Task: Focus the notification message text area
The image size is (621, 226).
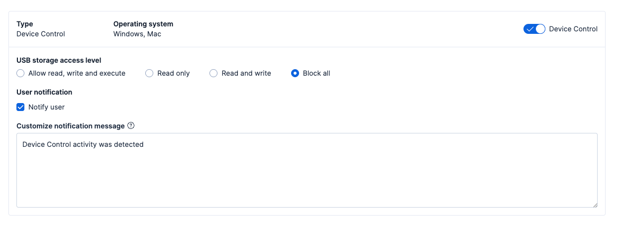Action: tap(307, 174)
